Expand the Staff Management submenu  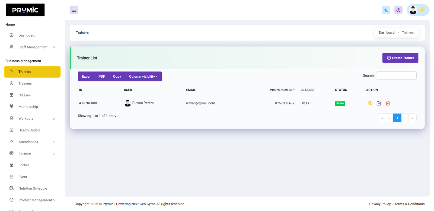33,47
